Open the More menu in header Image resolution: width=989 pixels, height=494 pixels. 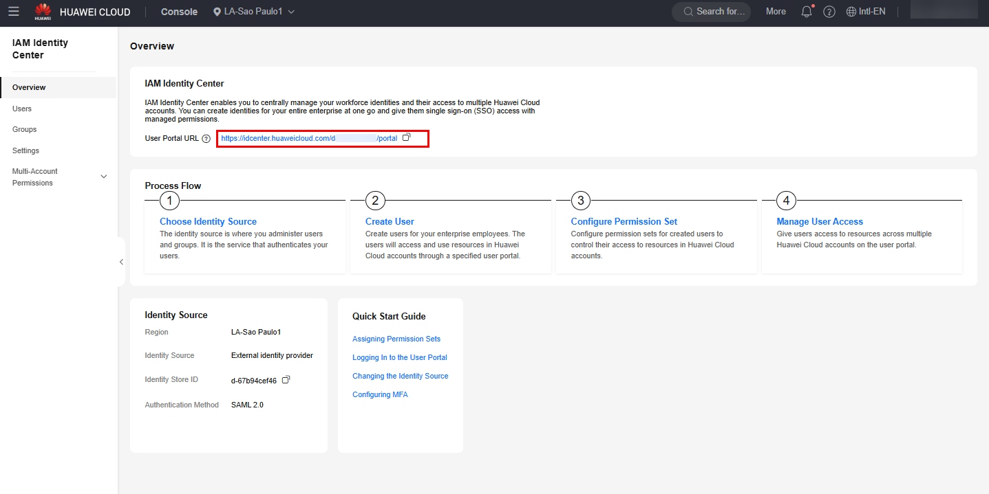click(x=776, y=12)
